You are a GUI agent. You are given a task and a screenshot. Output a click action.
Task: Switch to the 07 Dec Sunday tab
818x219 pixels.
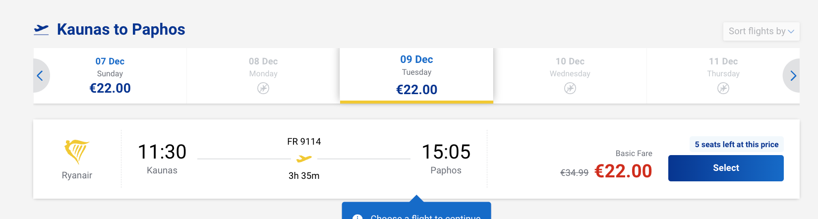110,75
